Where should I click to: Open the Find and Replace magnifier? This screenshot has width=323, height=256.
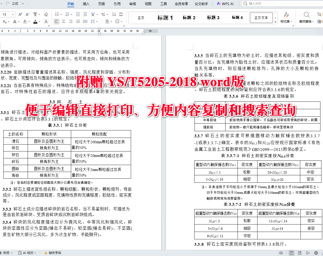pyautogui.click(x=306, y=15)
